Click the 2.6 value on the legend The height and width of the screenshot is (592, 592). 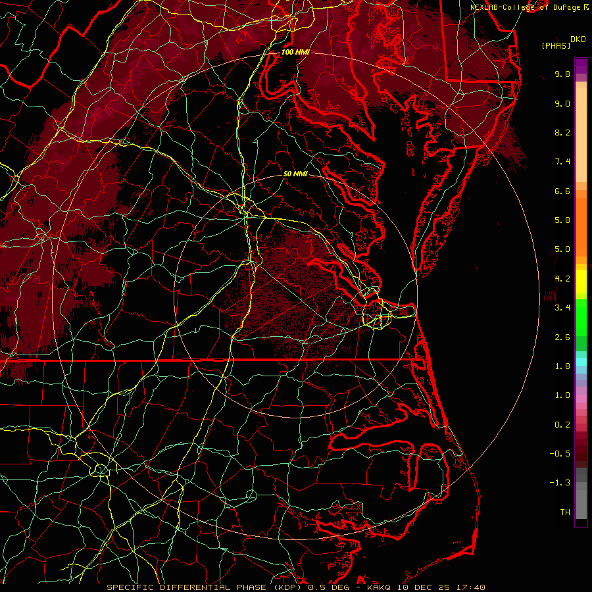tap(562, 337)
